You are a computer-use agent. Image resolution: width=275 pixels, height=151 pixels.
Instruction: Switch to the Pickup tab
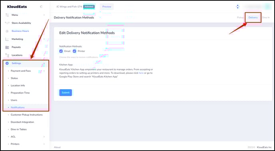pyautogui.click(x=241, y=18)
